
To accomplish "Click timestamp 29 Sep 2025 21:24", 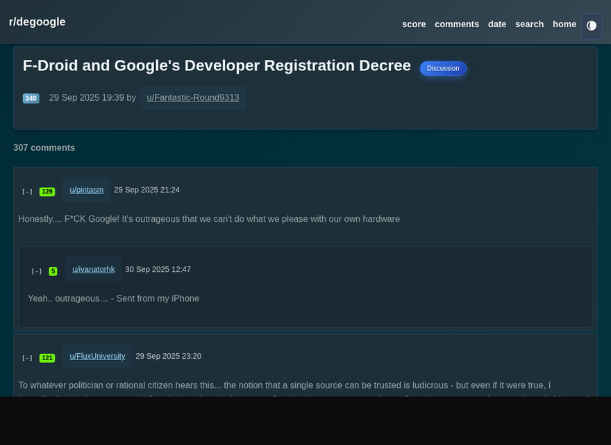I will [x=147, y=190].
